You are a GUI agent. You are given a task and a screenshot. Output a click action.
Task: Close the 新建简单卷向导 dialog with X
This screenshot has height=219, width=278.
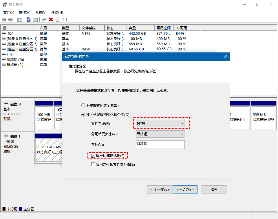click(226, 56)
